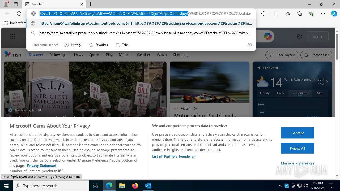Open a new tab with plus

coord(91,4)
